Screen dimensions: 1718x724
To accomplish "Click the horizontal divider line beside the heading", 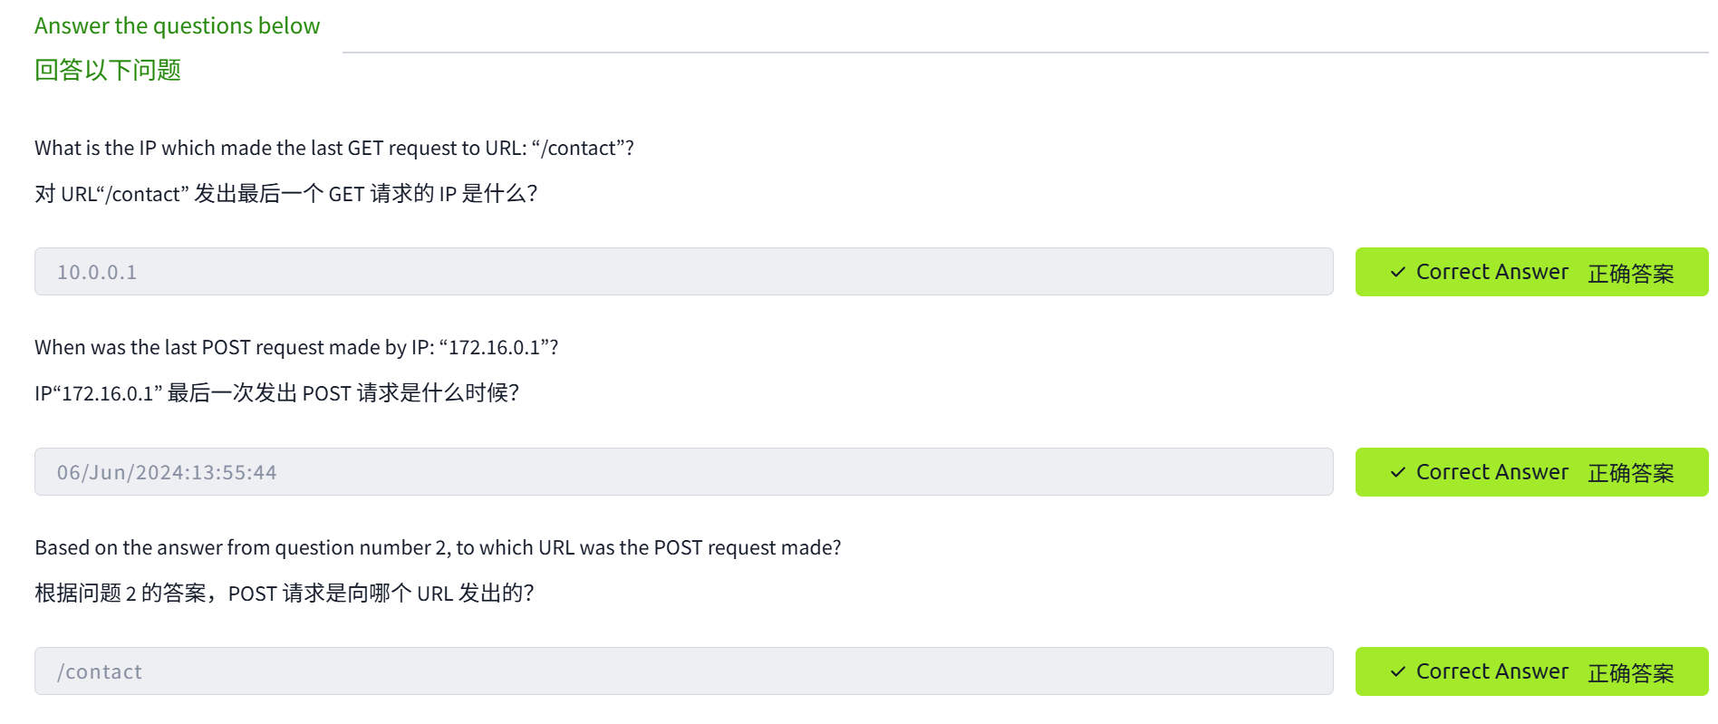I will (x=1024, y=53).
